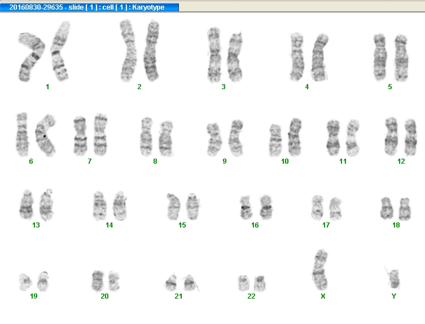Click the green label "6"
The width and height of the screenshot is (425, 324).
tap(31, 161)
